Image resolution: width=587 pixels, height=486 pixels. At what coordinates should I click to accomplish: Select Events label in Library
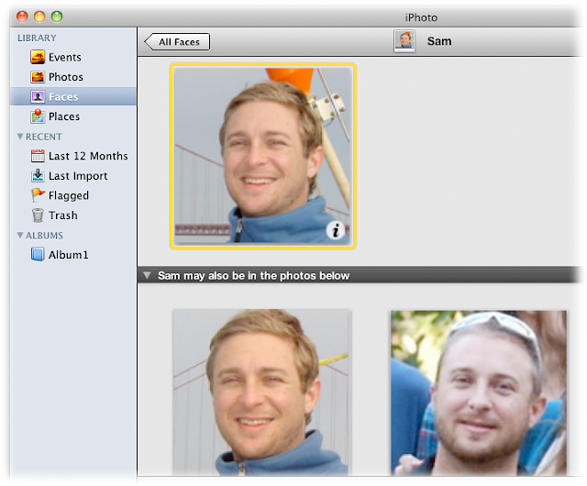[65, 57]
